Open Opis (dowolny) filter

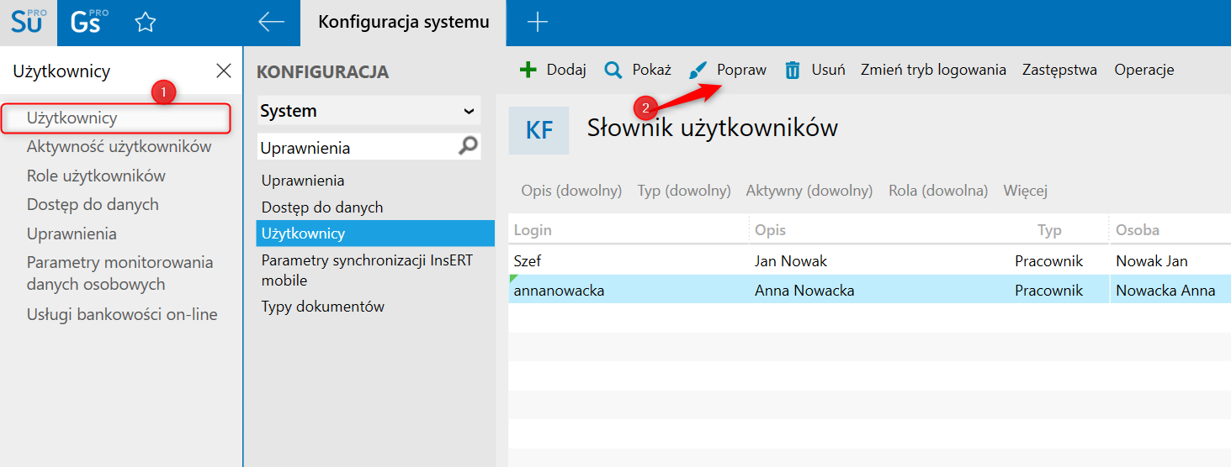(x=571, y=191)
